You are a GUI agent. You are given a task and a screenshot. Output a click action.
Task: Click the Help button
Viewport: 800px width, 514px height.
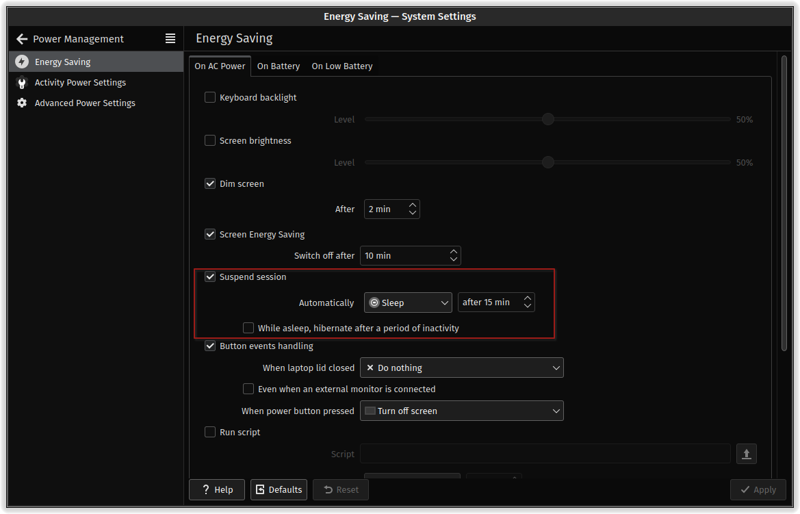click(217, 489)
